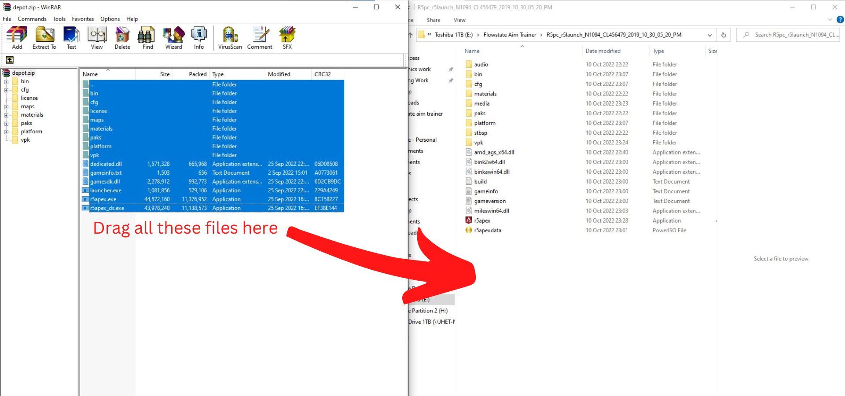The height and width of the screenshot is (396, 845).
Task: Open the Help menu in WinRAR
Action: click(x=132, y=19)
